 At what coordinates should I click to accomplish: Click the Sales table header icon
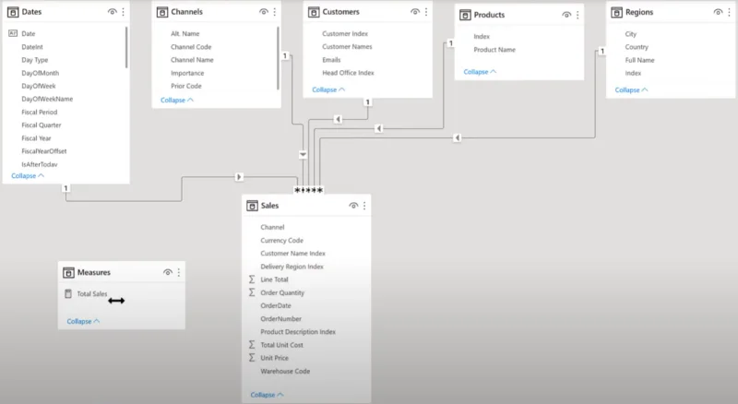[x=252, y=206]
